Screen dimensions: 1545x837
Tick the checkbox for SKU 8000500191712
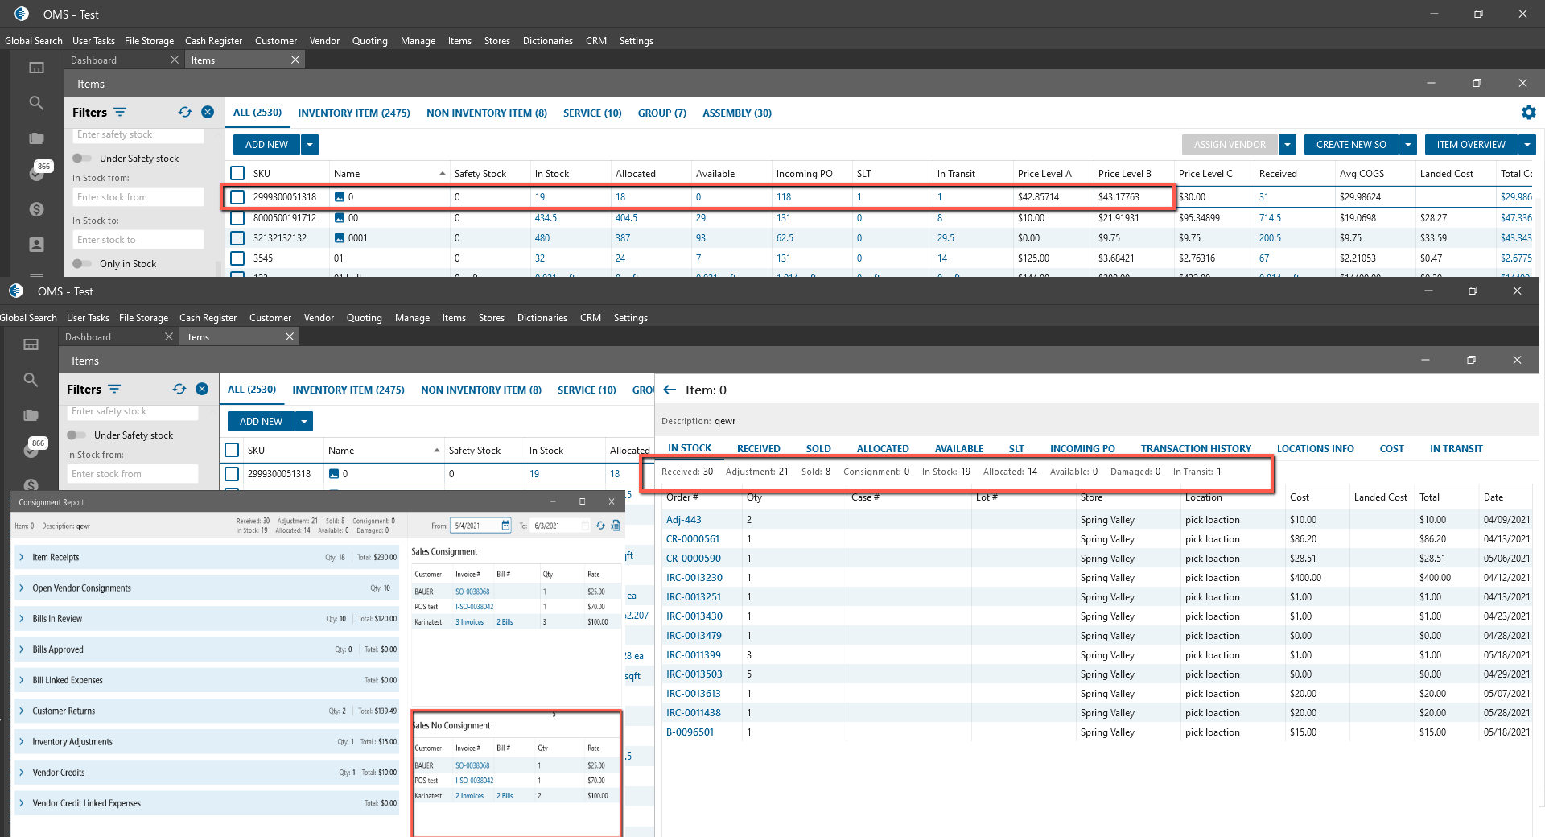237,218
